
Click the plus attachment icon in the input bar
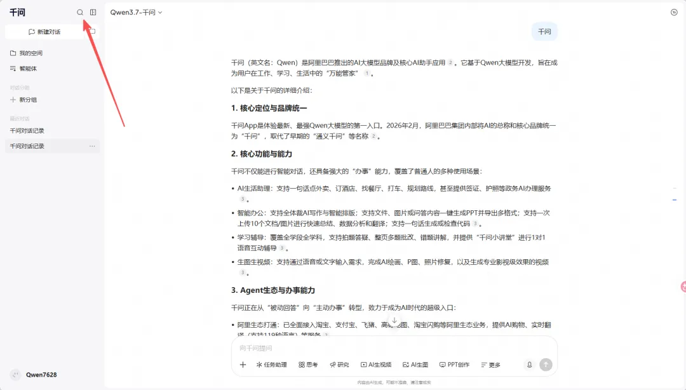243,365
